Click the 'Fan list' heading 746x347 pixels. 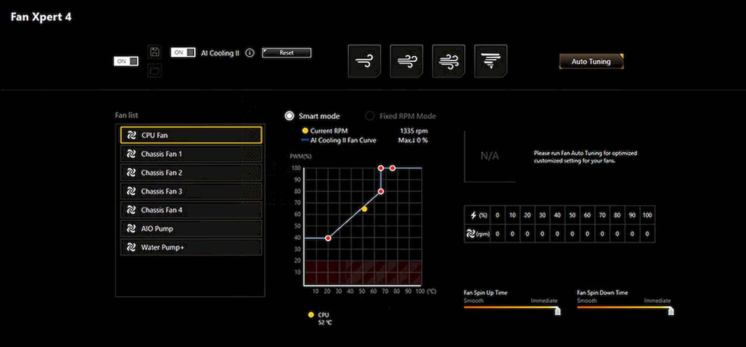pyautogui.click(x=126, y=115)
